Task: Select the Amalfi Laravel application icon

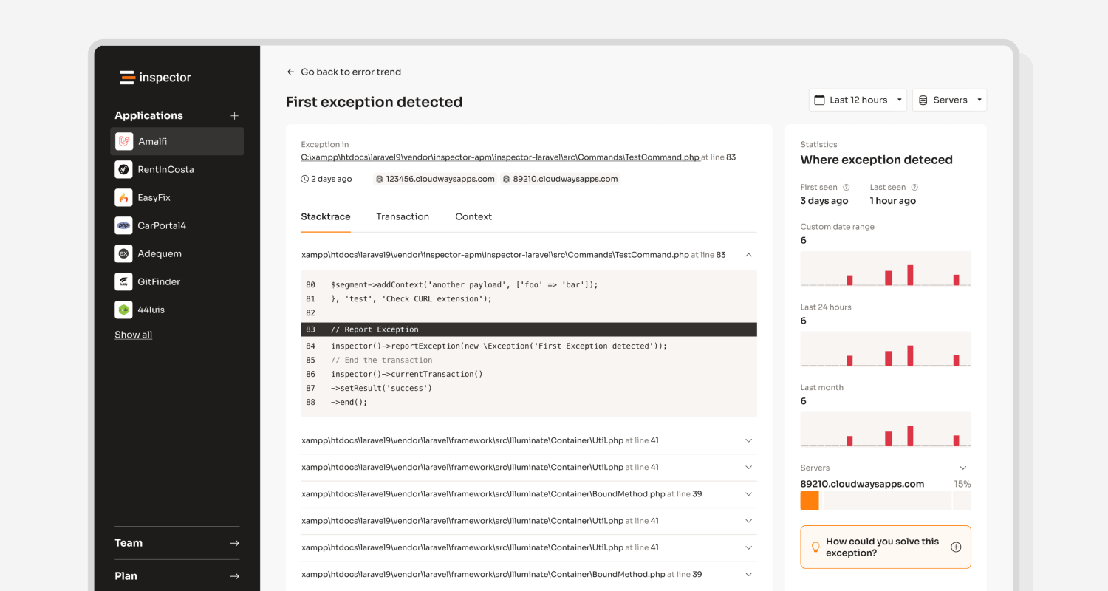Action: [123, 141]
